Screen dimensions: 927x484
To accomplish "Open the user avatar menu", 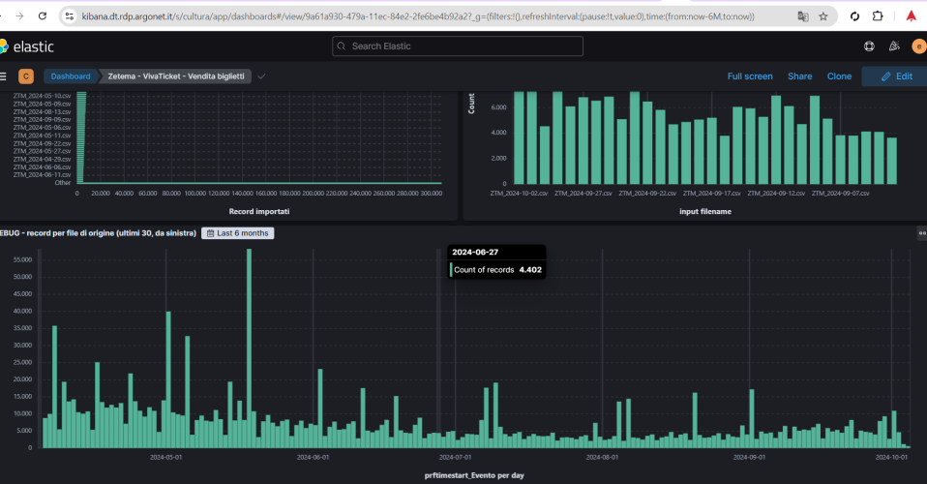I will click(918, 46).
